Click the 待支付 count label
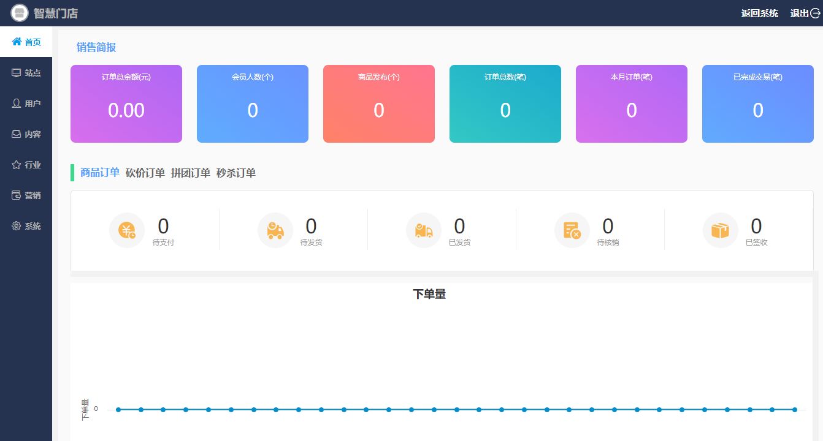The height and width of the screenshot is (441, 823). click(x=163, y=243)
